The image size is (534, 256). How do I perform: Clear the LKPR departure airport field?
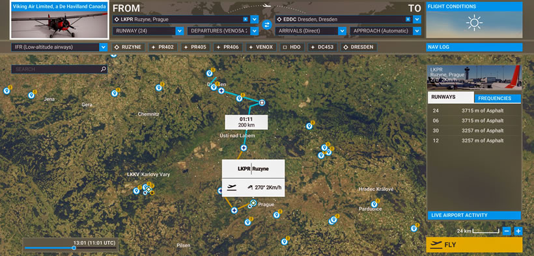coord(245,19)
